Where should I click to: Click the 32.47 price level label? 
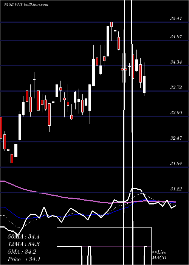pos(176,138)
